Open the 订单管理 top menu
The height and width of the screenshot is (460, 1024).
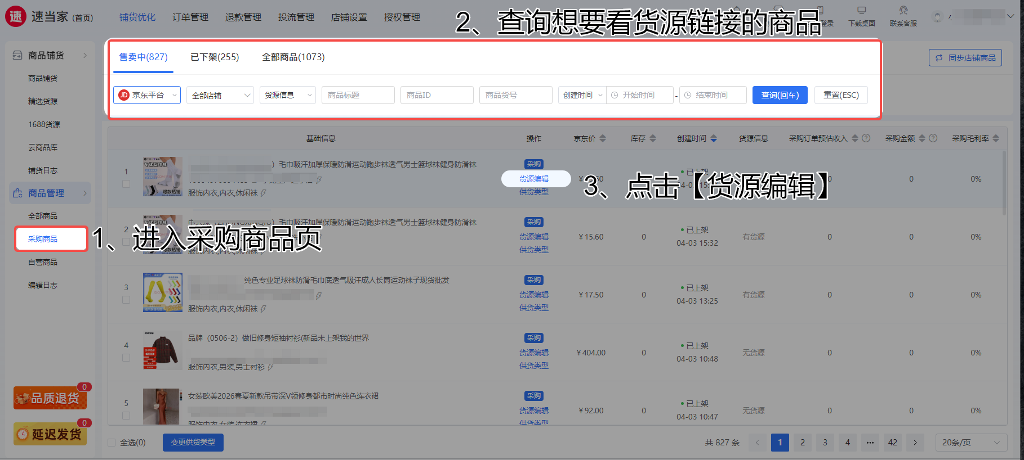click(x=190, y=17)
